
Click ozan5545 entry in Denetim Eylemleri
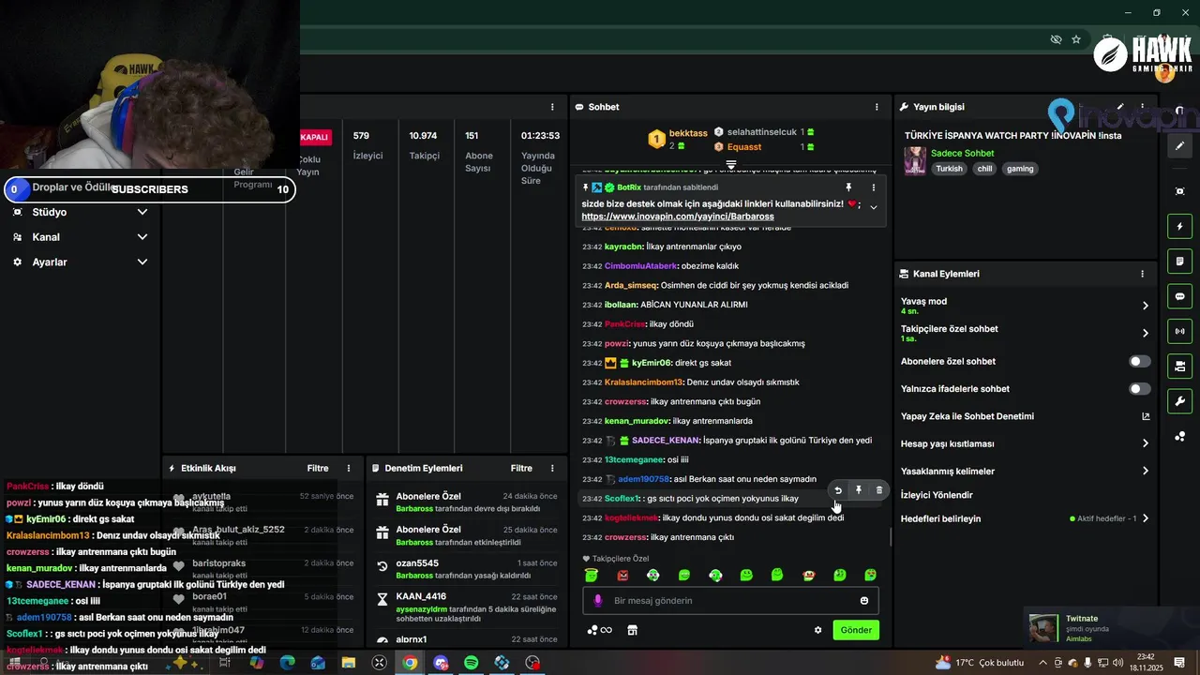[x=467, y=569]
